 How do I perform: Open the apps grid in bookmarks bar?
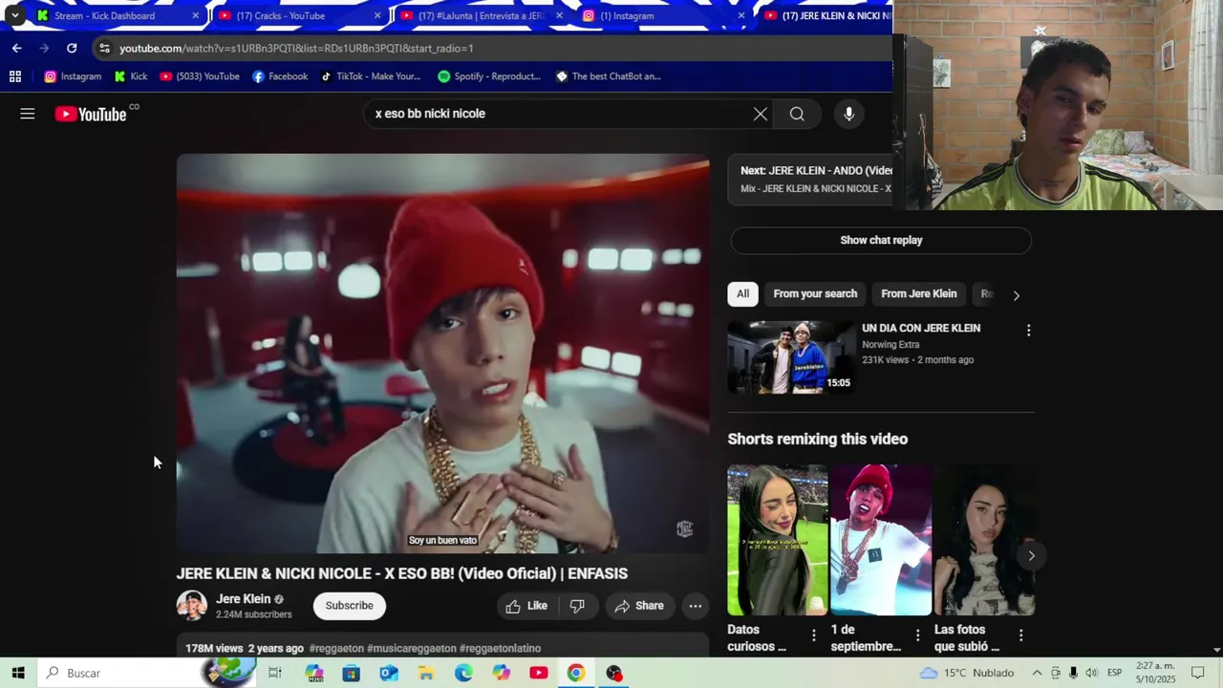(x=15, y=76)
